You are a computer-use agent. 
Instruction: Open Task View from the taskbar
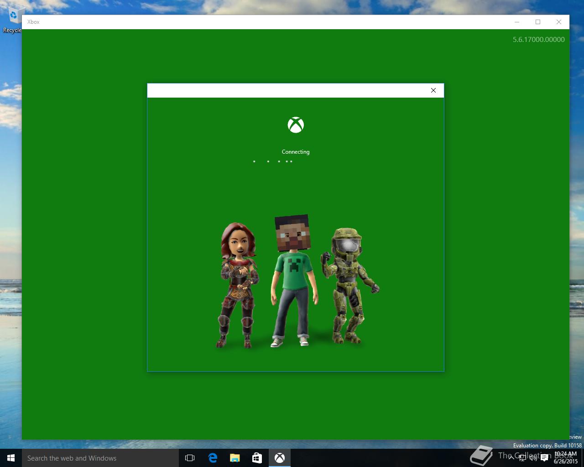pos(190,458)
